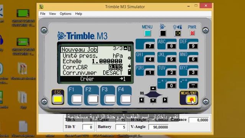Click keypad key 2 TUV

click(x=171, y=72)
